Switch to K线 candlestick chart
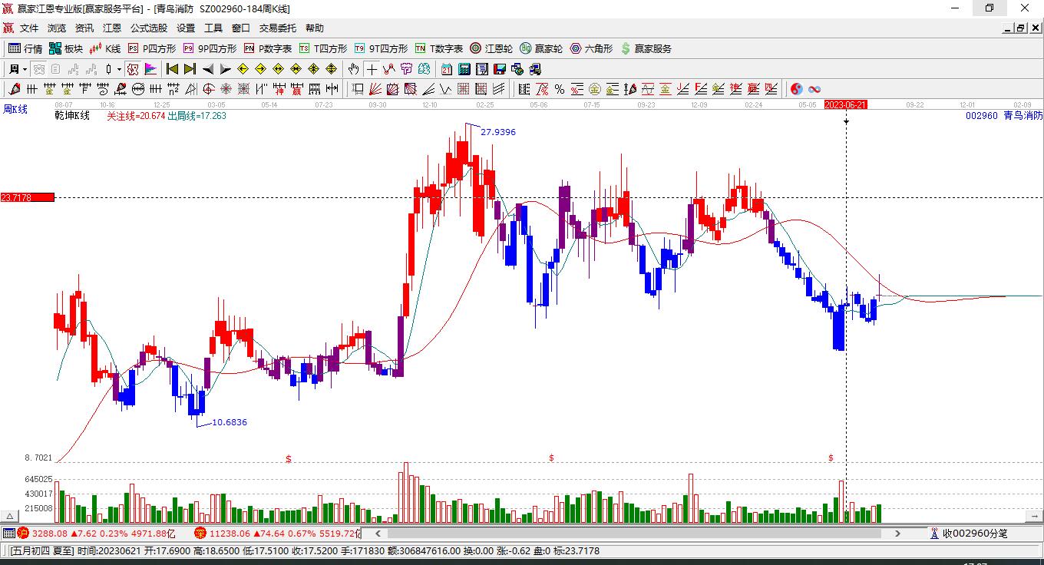 point(105,48)
